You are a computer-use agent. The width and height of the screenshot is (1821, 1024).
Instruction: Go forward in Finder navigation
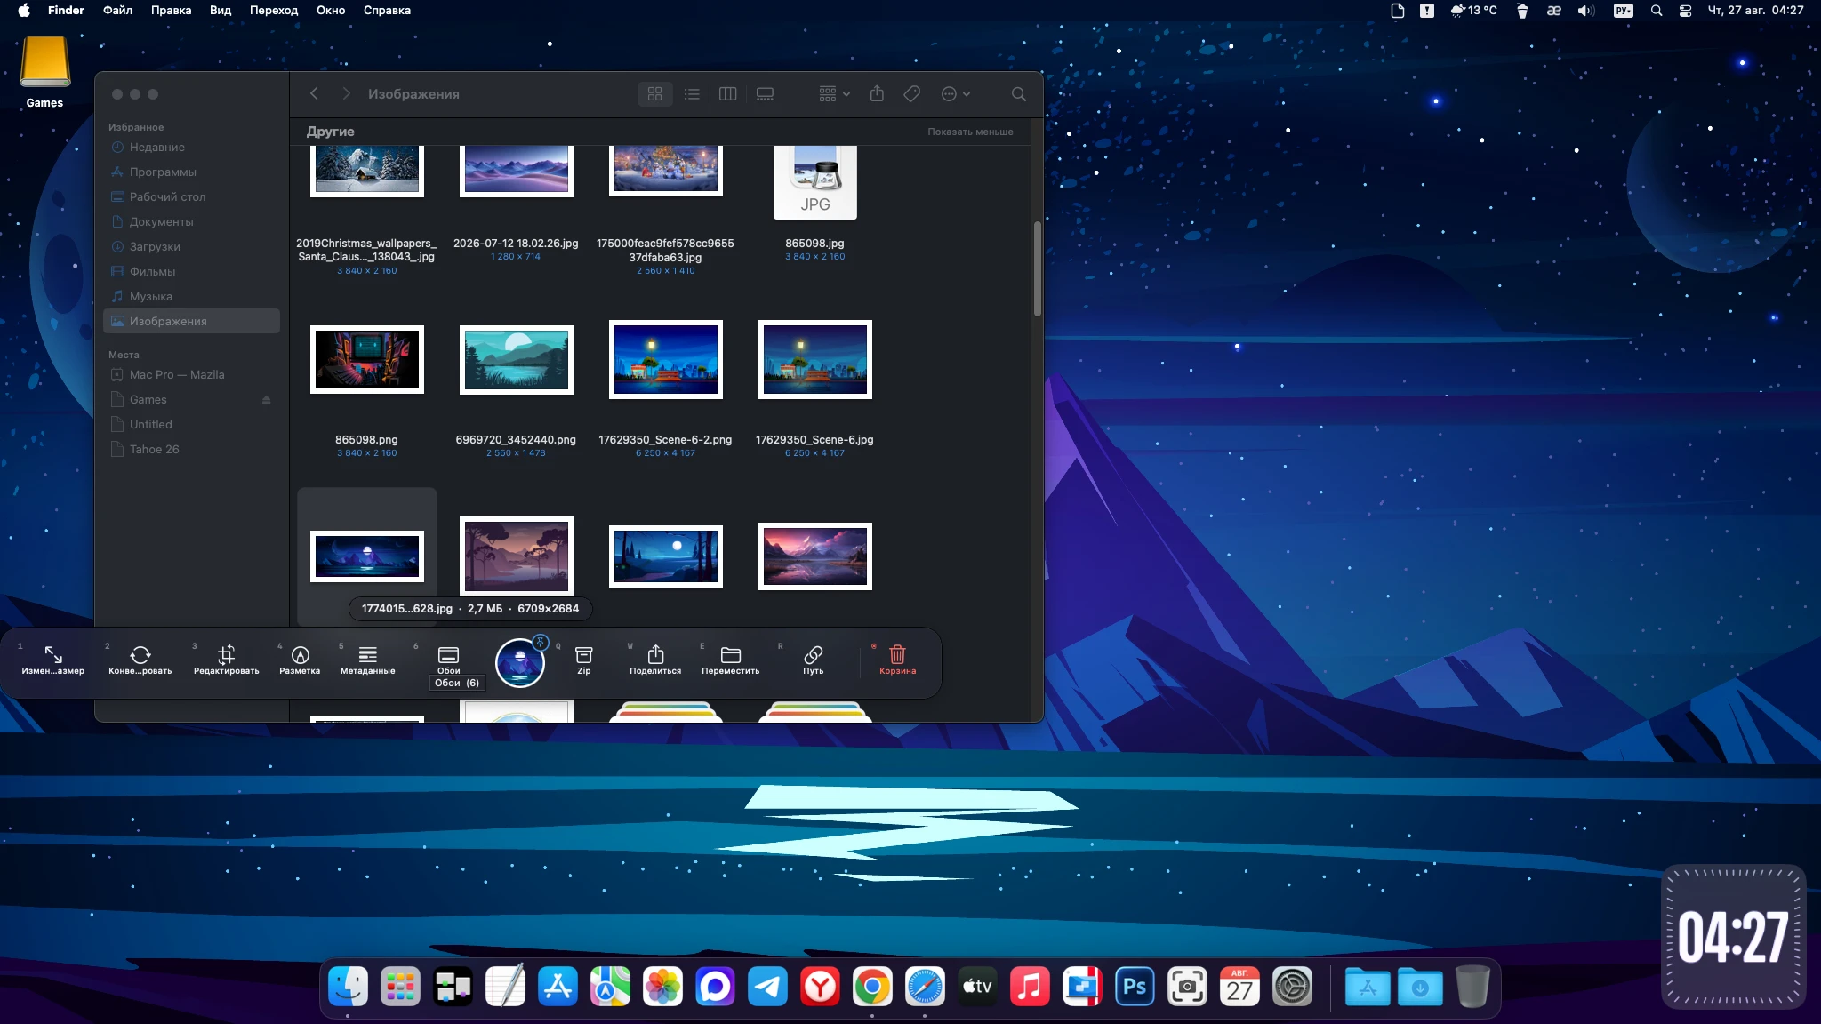tap(346, 94)
